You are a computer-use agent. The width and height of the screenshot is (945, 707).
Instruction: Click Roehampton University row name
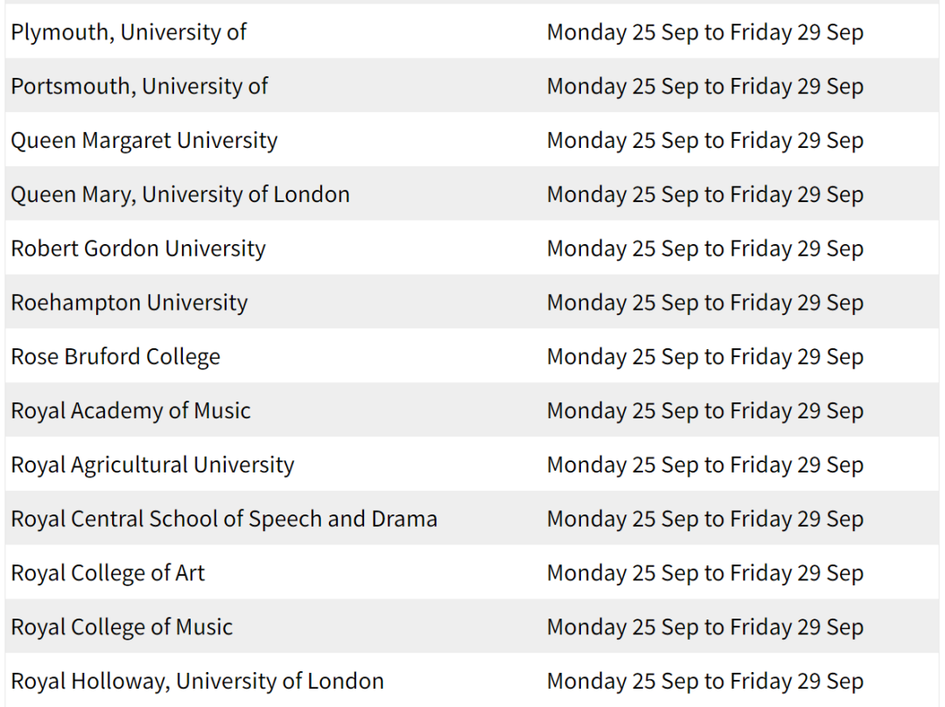[129, 303]
